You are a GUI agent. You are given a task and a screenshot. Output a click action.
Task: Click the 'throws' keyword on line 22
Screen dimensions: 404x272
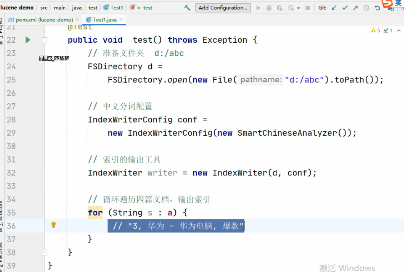[x=183, y=40]
